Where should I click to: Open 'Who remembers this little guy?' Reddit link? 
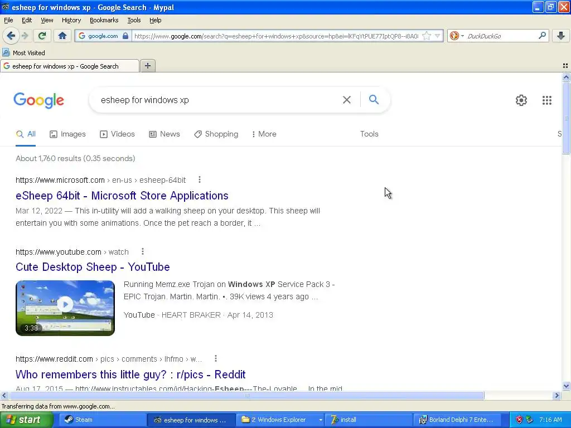(130, 374)
